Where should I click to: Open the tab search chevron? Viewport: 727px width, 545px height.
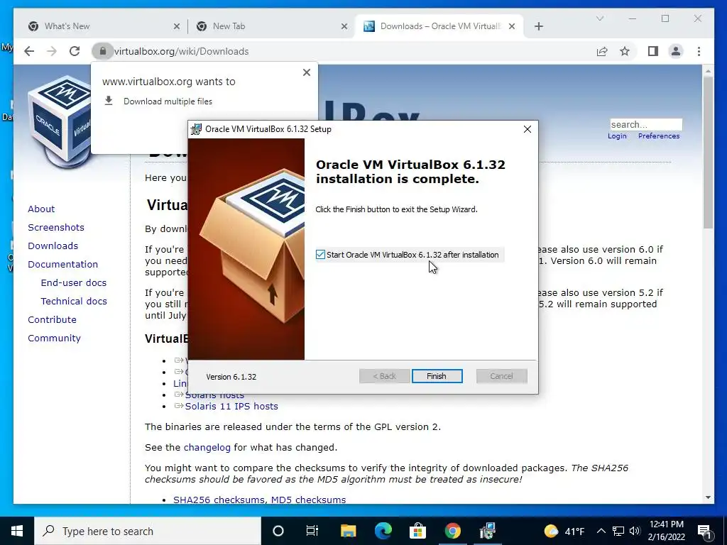tap(599, 18)
